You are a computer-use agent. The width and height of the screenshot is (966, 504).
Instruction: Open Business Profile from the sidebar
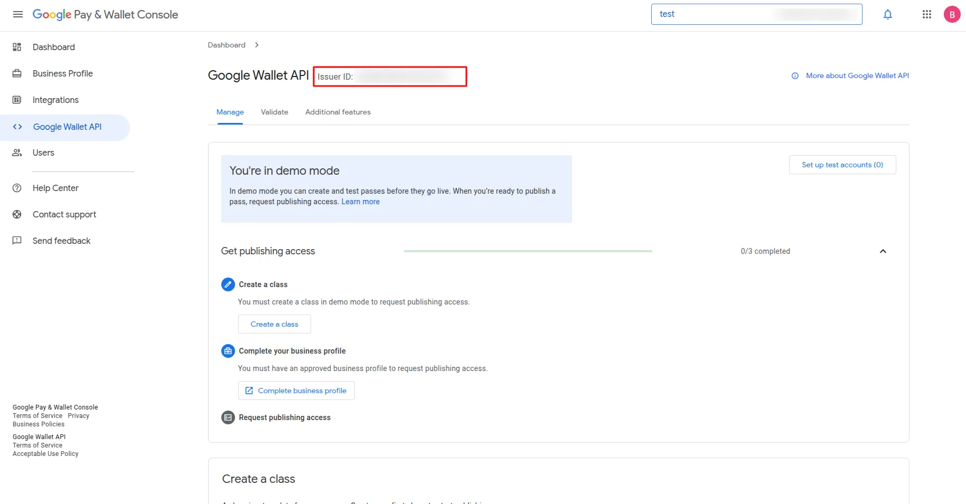[62, 73]
